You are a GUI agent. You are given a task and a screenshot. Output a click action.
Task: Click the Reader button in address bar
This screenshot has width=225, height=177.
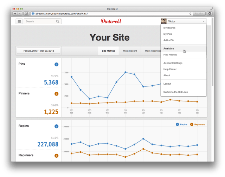(x=199, y=13)
